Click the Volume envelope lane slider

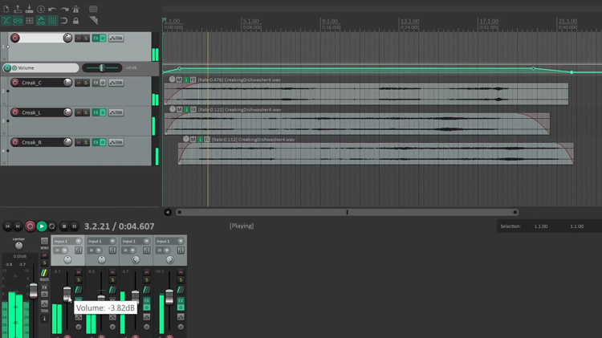tap(102, 68)
